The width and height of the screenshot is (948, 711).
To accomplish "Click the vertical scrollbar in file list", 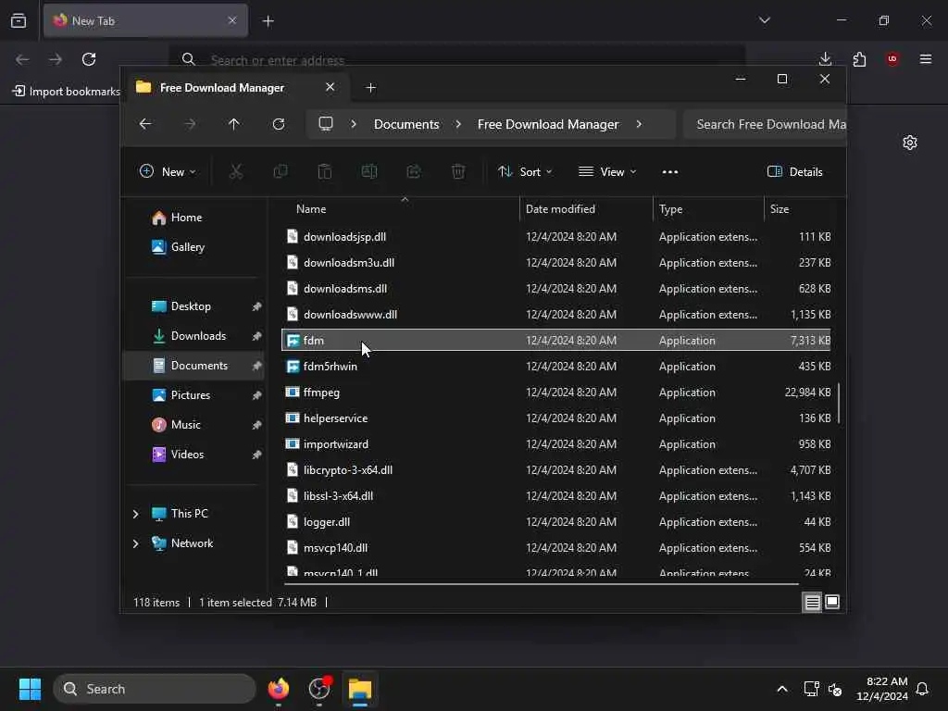I will pyautogui.click(x=839, y=403).
